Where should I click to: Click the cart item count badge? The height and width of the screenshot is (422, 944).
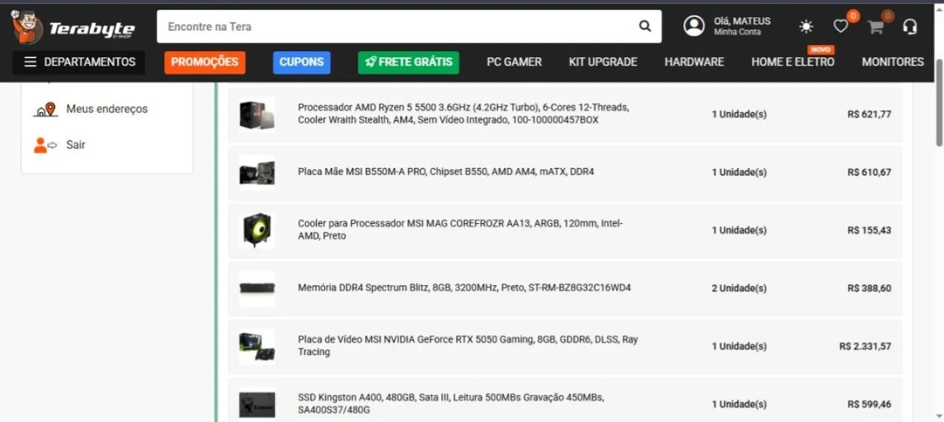point(887,15)
